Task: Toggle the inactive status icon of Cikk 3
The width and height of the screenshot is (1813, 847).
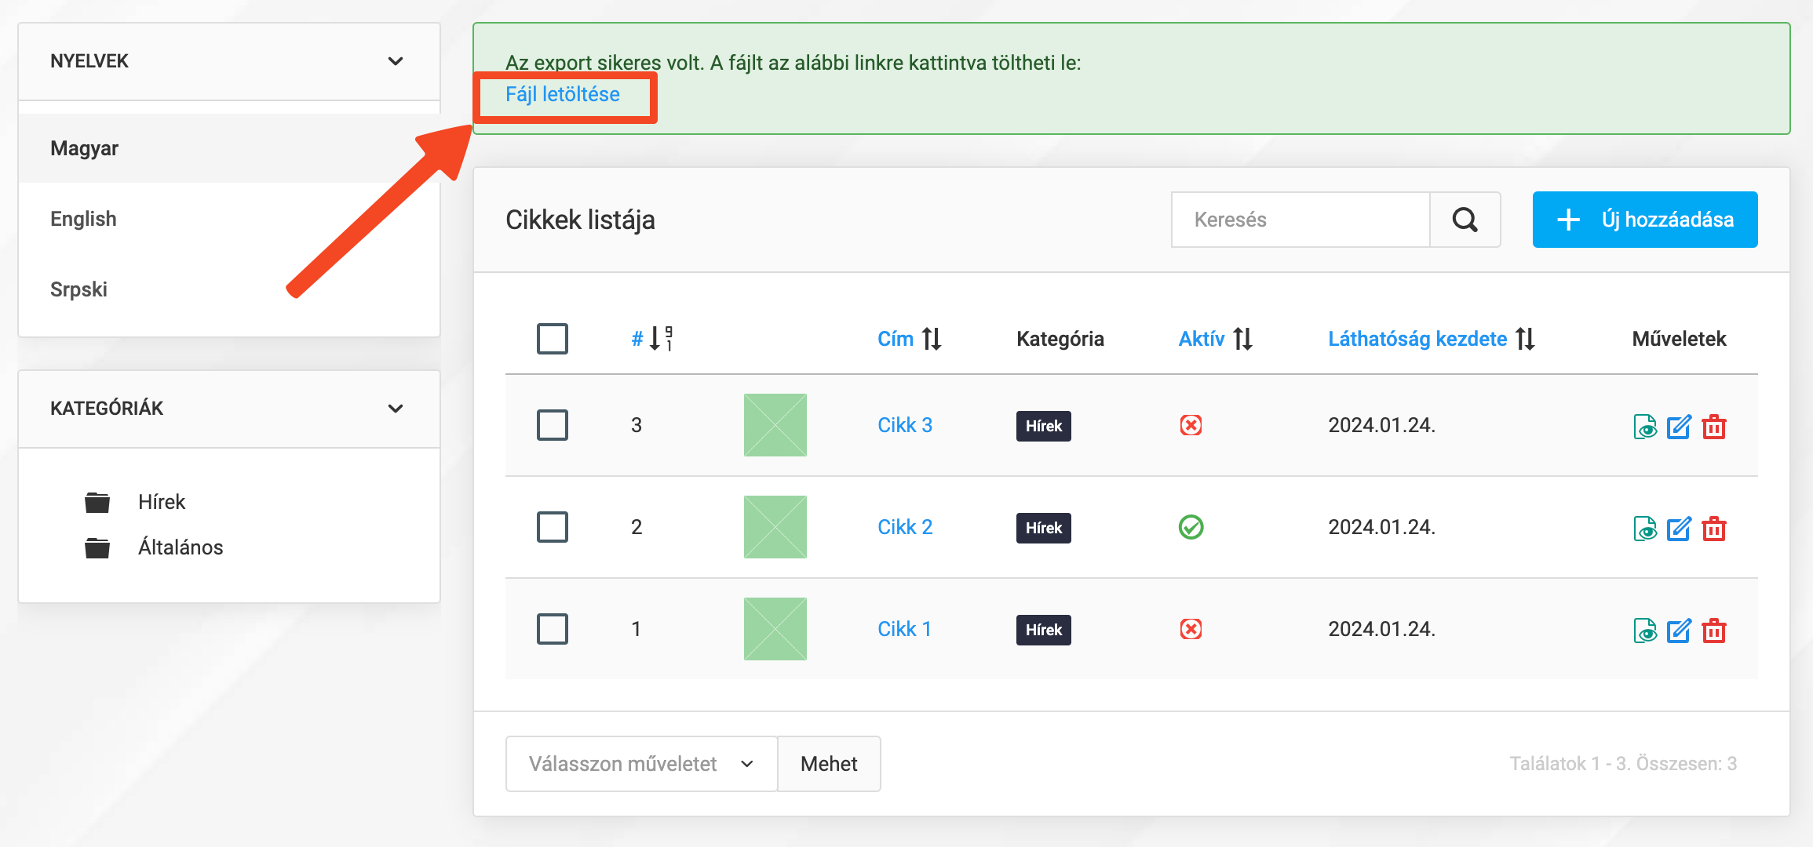Action: click(1191, 425)
